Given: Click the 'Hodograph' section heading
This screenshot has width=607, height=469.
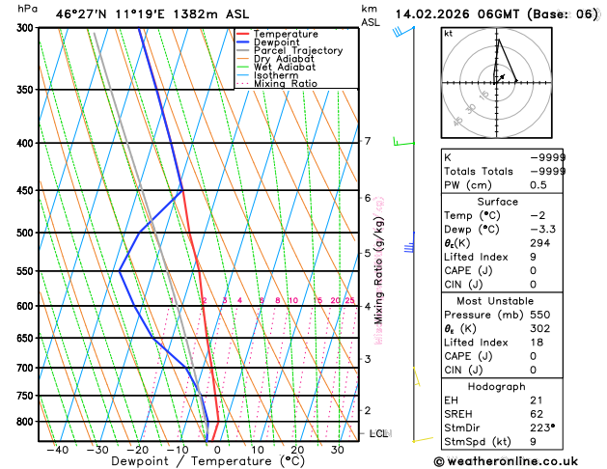Looking at the screenshot, I should click(x=496, y=387).
